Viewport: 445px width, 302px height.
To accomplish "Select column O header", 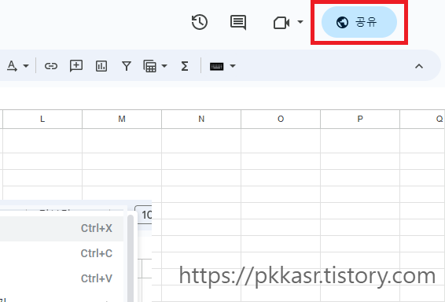I will 281,119.
